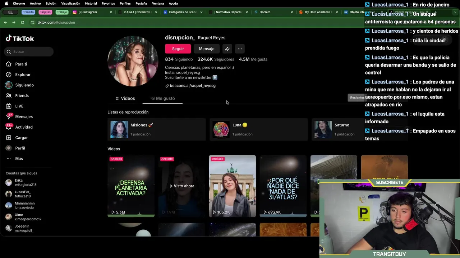The image size is (460, 258).
Task: Switch to Categorías de licencia tab
Action: 183,12
